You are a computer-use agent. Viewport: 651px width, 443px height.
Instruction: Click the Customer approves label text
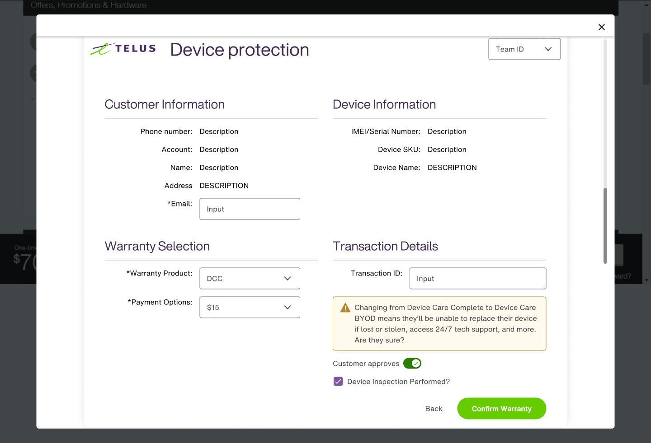click(366, 364)
